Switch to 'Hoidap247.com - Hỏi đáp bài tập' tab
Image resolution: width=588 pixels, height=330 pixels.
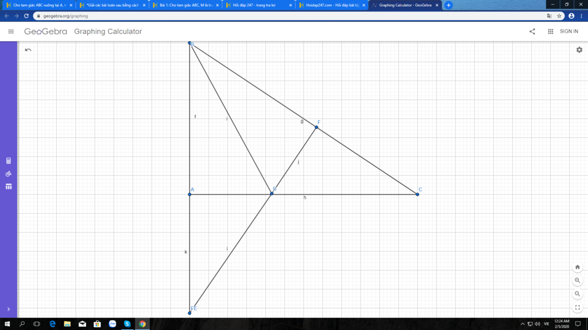click(x=331, y=5)
